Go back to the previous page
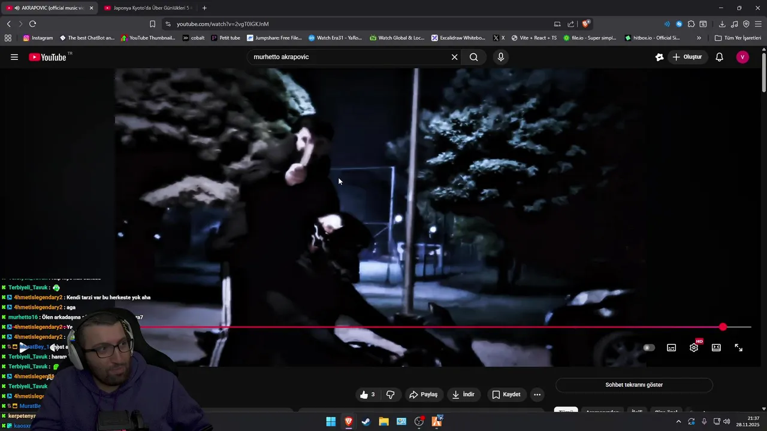767x431 pixels. pos(8,24)
